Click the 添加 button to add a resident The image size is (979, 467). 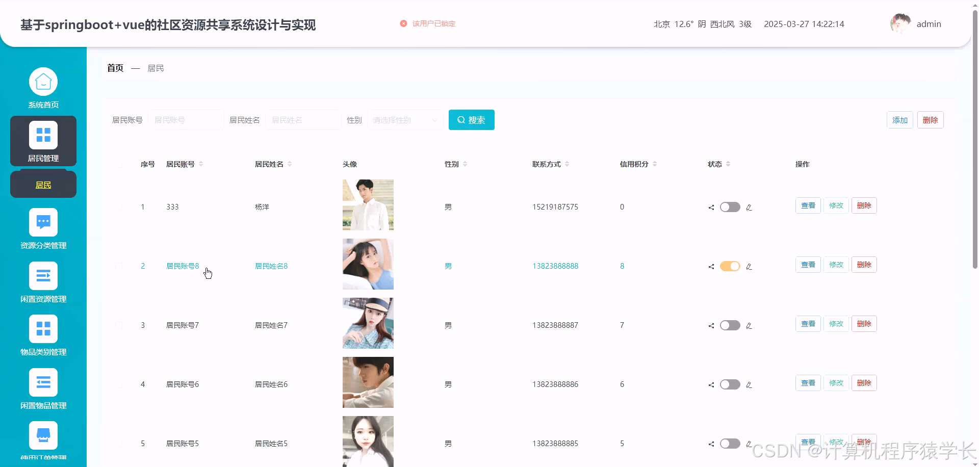point(899,120)
